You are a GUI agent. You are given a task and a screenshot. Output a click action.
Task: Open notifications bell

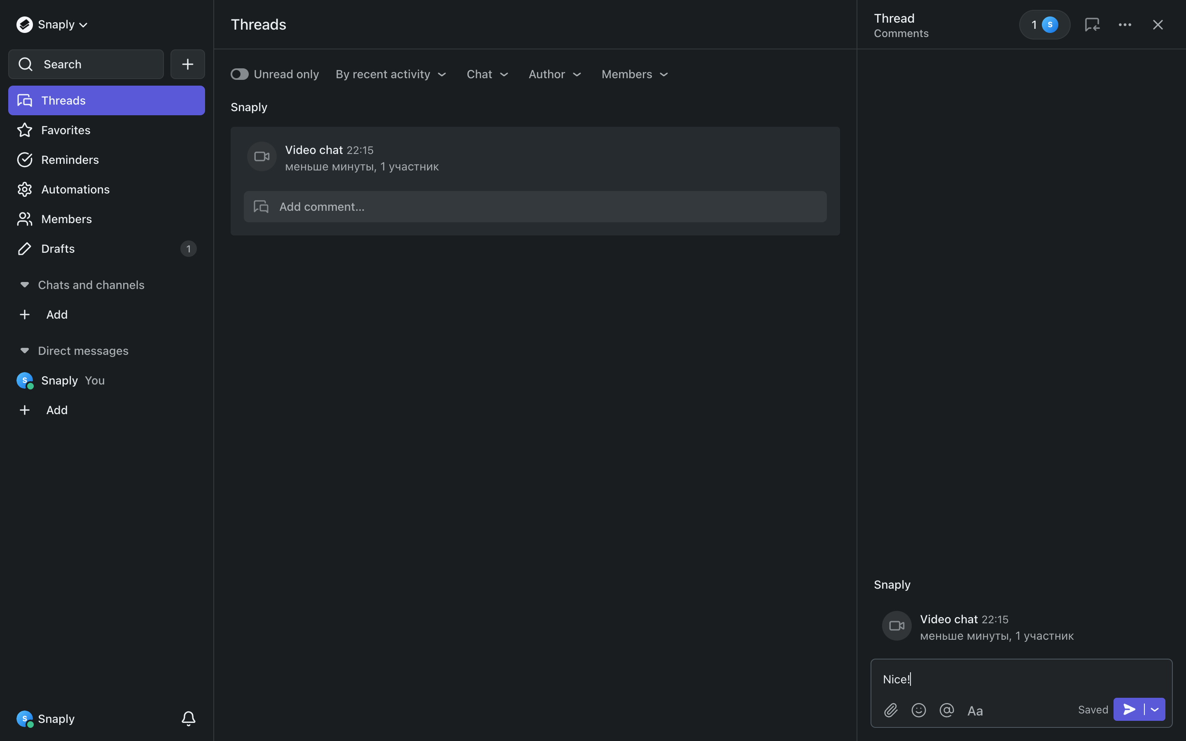189,719
